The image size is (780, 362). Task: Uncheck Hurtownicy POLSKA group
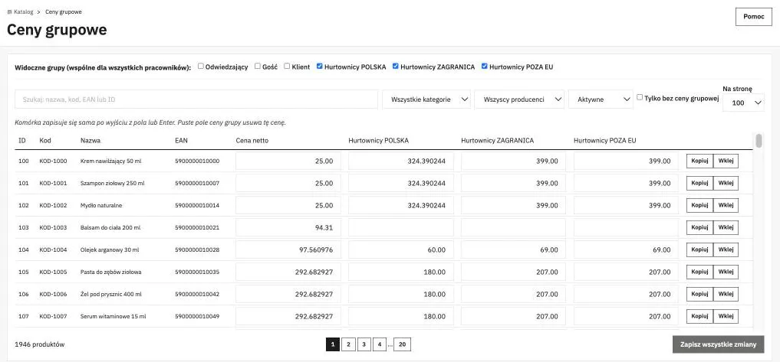(319, 66)
